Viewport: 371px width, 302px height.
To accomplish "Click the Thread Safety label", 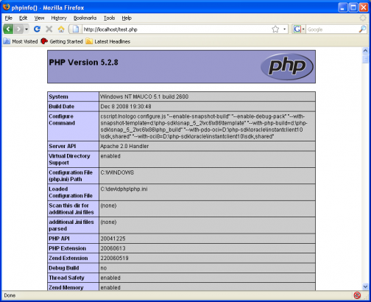I will (66, 278).
